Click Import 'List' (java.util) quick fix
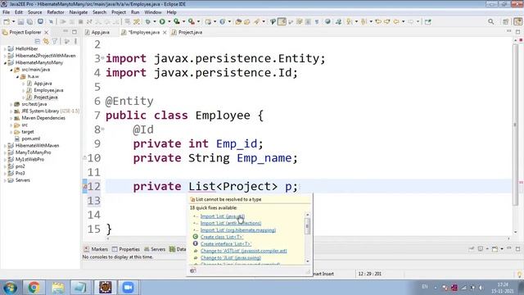The height and width of the screenshot is (295, 524). pyautogui.click(x=223, y=216)
